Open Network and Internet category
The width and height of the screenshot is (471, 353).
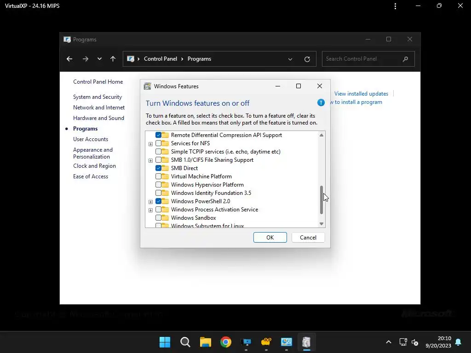click(x=99, y=108)
